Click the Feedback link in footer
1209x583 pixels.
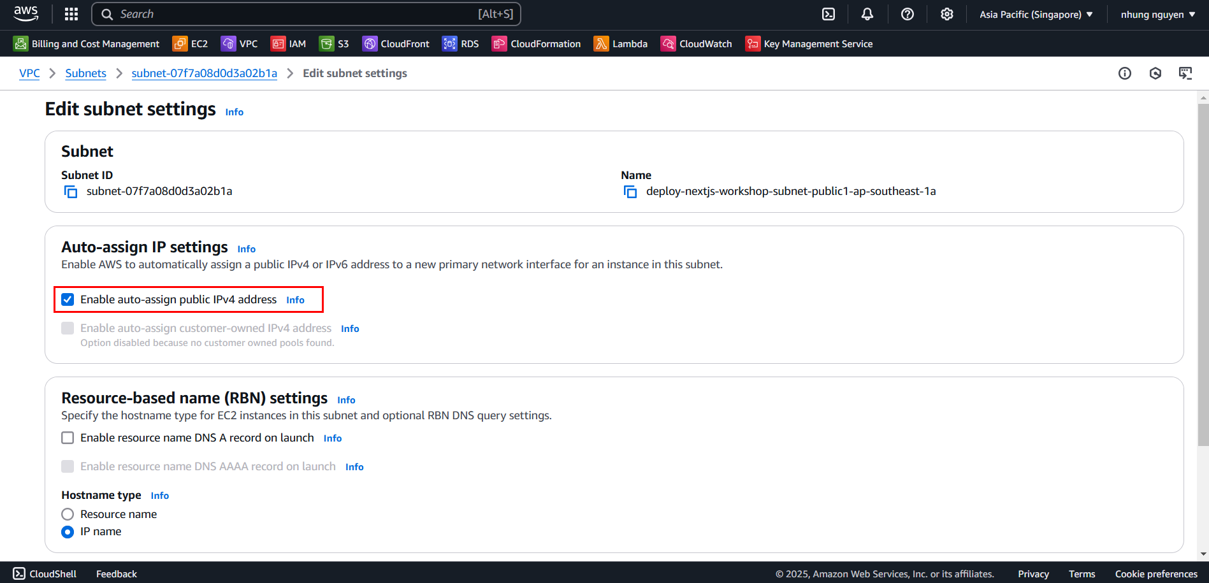(117, 574)
